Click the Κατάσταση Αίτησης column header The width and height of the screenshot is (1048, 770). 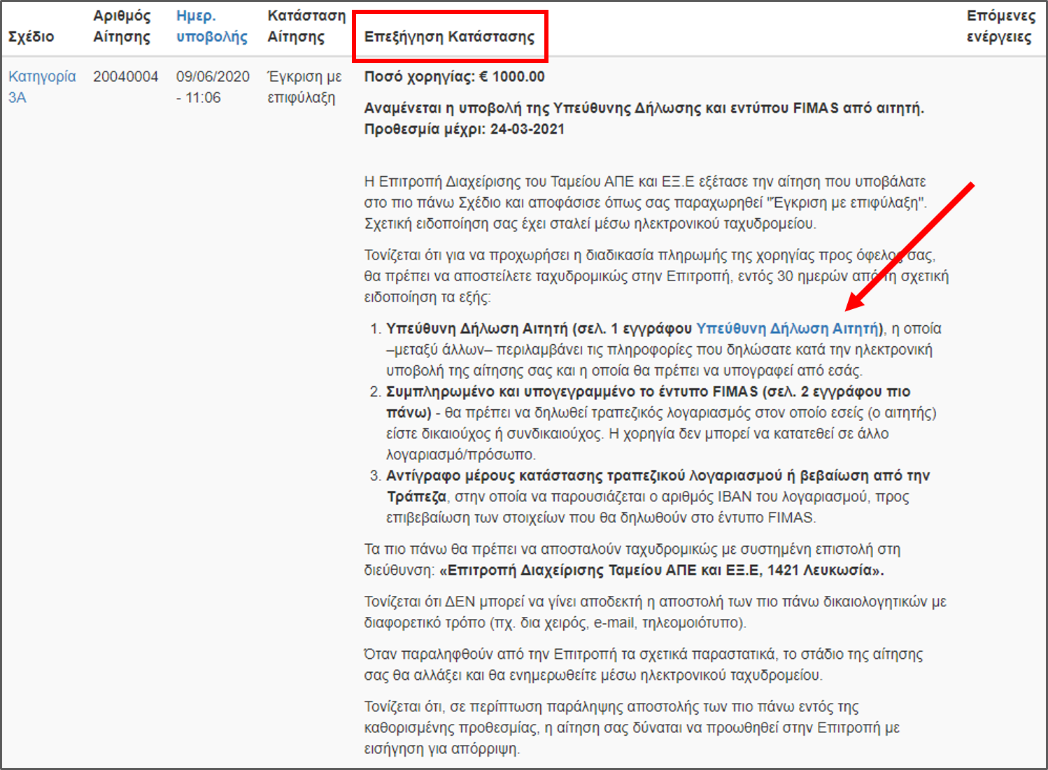[x=306, y=27]
